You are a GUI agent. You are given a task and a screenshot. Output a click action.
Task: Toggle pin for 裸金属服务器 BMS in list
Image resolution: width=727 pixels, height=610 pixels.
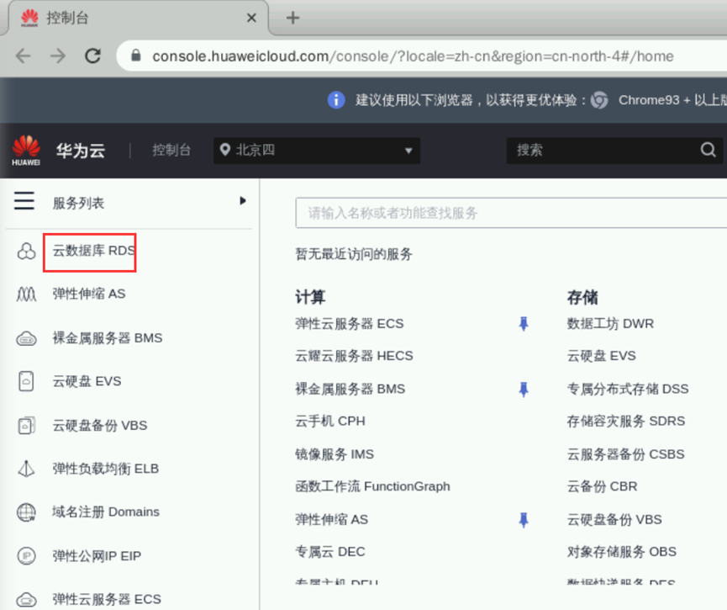pyautogui.click(x=524, y=389)
